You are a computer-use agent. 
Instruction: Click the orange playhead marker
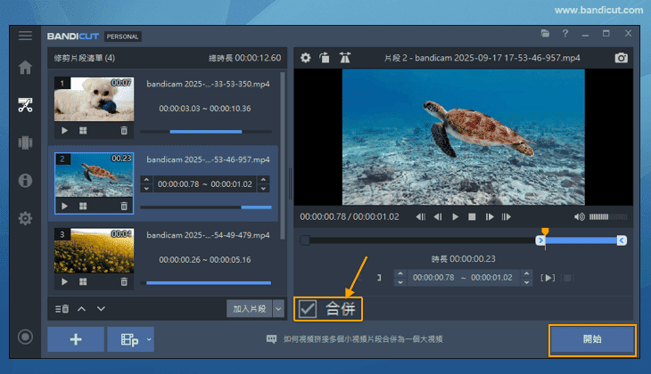pyautogui.click(x=545, y=232)
